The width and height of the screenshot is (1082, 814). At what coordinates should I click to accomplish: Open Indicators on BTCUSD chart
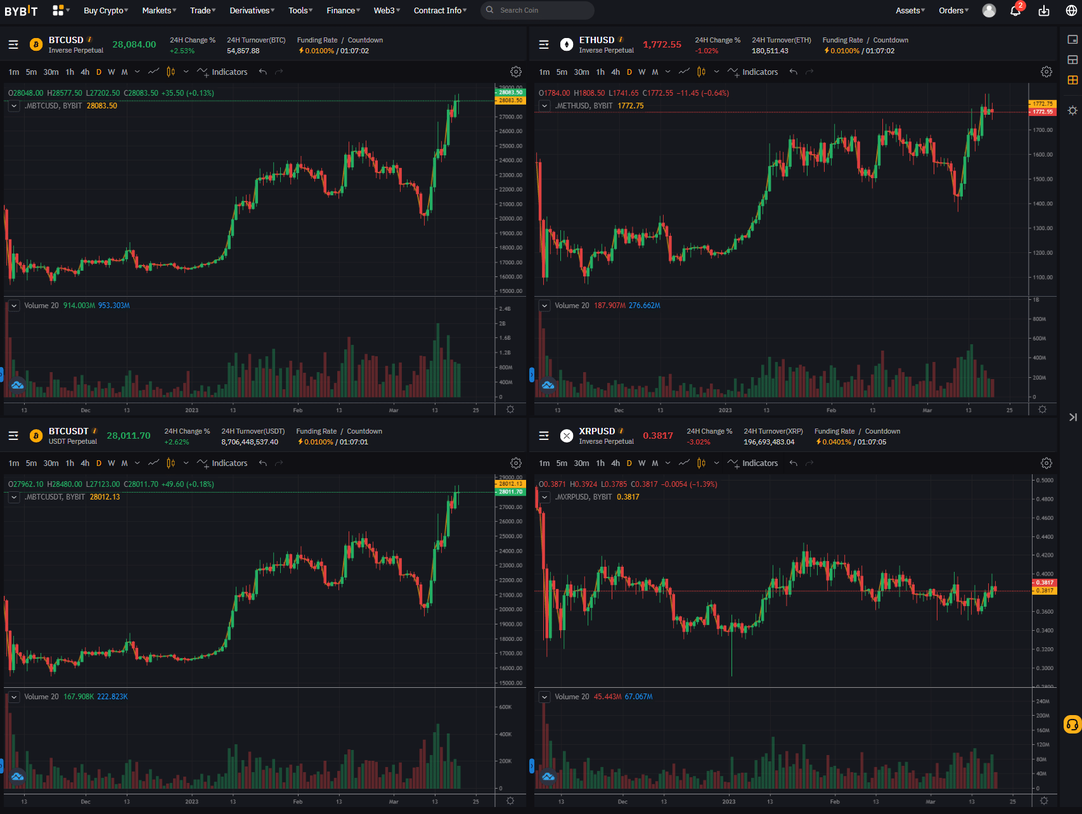point(222,72)
